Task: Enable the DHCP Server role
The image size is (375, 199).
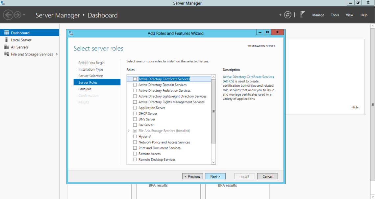Action: pos(135,113)
